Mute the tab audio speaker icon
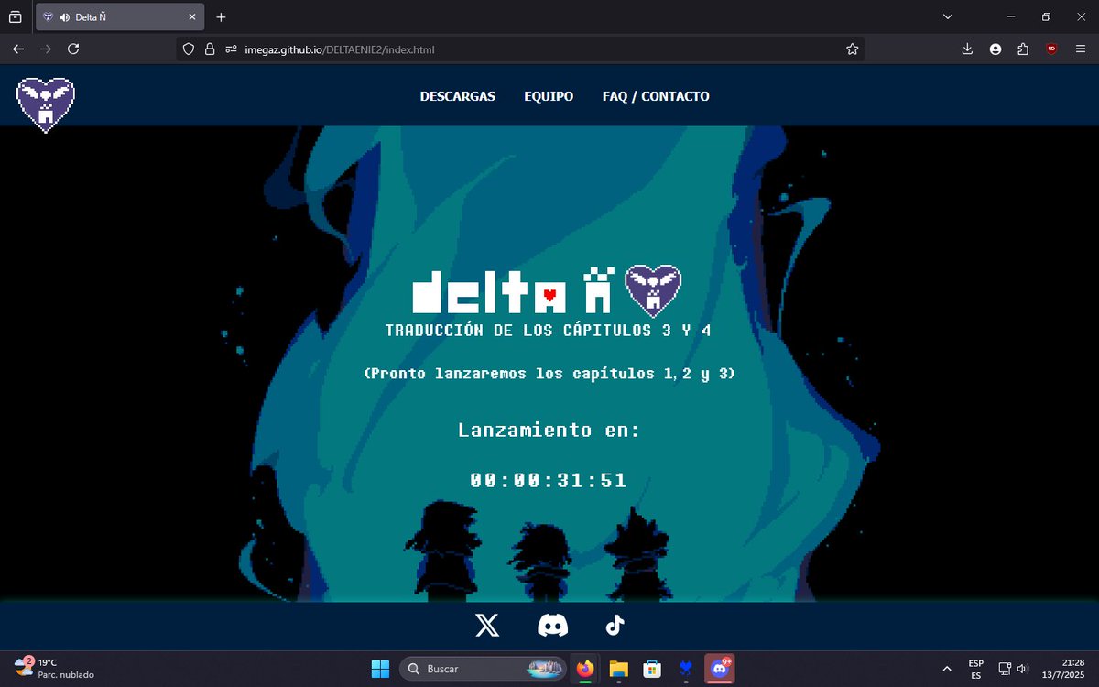The width and height of the screenshot is (1099, 687). 65,17
